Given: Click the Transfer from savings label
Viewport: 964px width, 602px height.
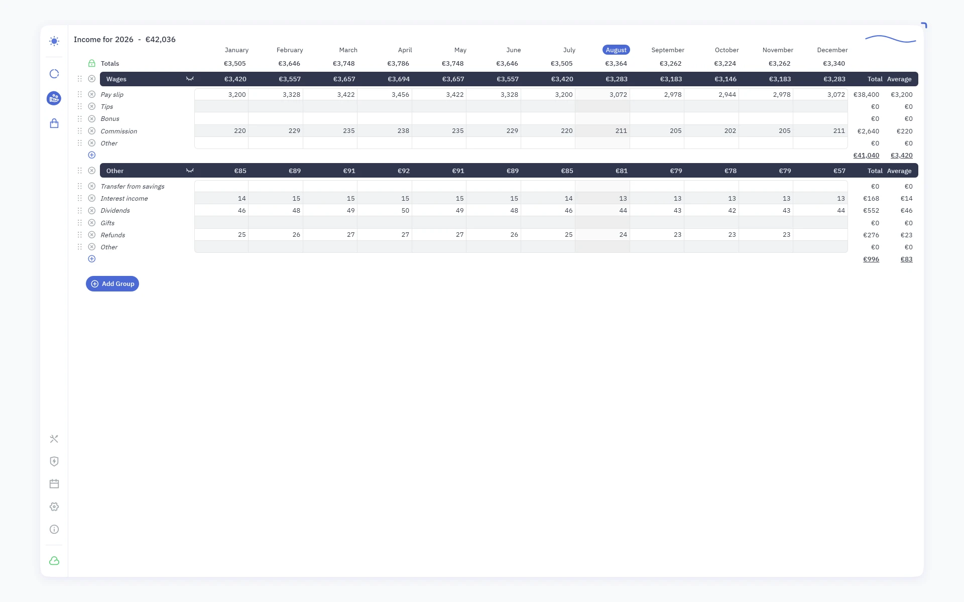Looking at the screenshot, I should (x=133, y=187).
